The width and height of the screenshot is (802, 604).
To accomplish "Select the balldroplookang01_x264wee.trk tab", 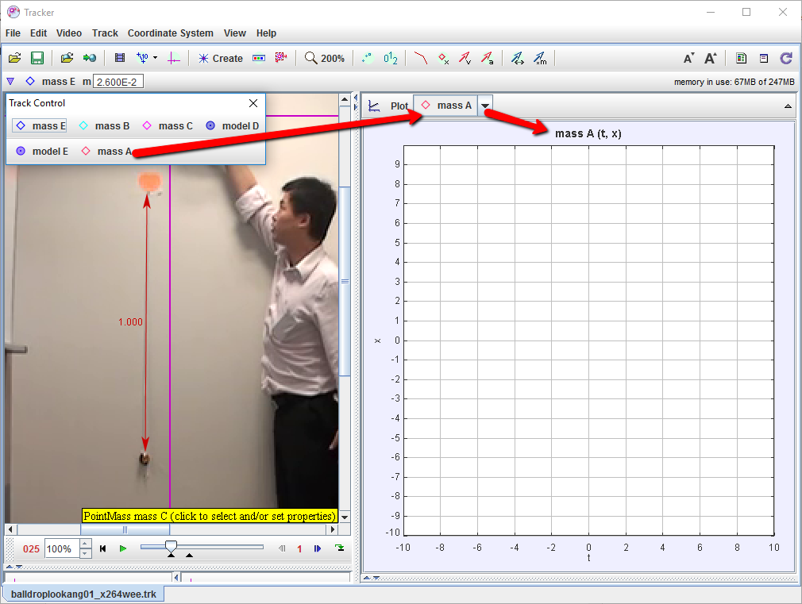I will pyautogui.click(x=84, y=594).
